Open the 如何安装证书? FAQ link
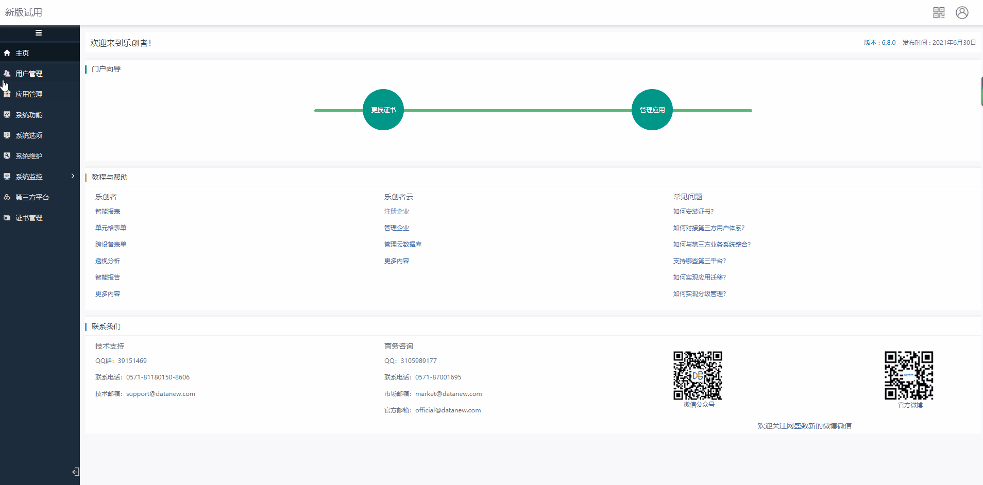Screen dimensions: 983x485 pyautogui.click(x=693, y=212)
